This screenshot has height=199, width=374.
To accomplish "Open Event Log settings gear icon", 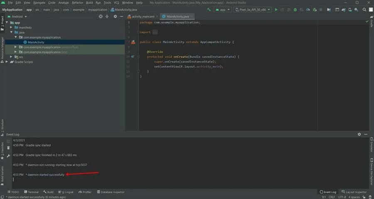I will (x=359, y=134).
